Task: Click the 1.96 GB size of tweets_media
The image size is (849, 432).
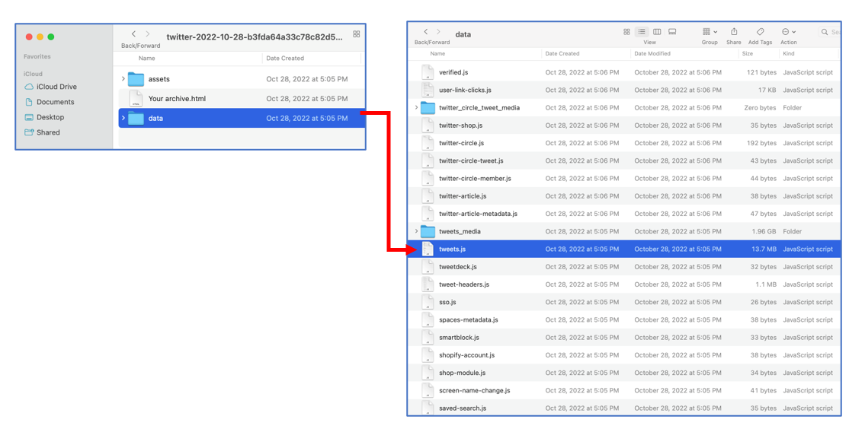Action: [764, 231]
